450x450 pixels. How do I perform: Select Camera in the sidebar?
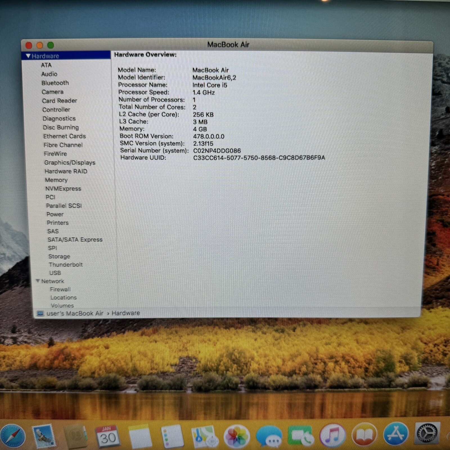[x=53, y=92]
